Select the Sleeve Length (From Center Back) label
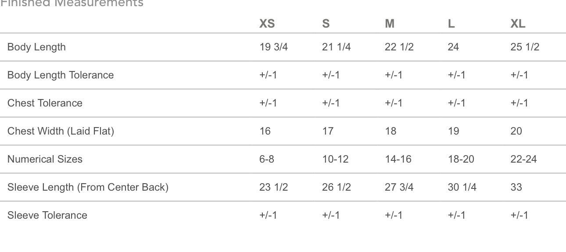 coord(88,187)
